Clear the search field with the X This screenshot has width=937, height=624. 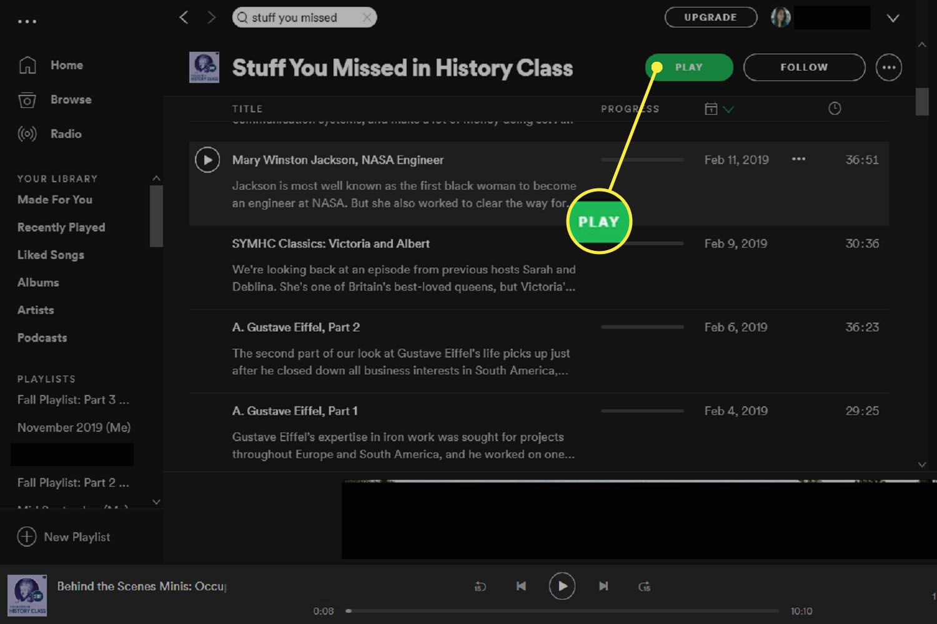coord(367,17)
